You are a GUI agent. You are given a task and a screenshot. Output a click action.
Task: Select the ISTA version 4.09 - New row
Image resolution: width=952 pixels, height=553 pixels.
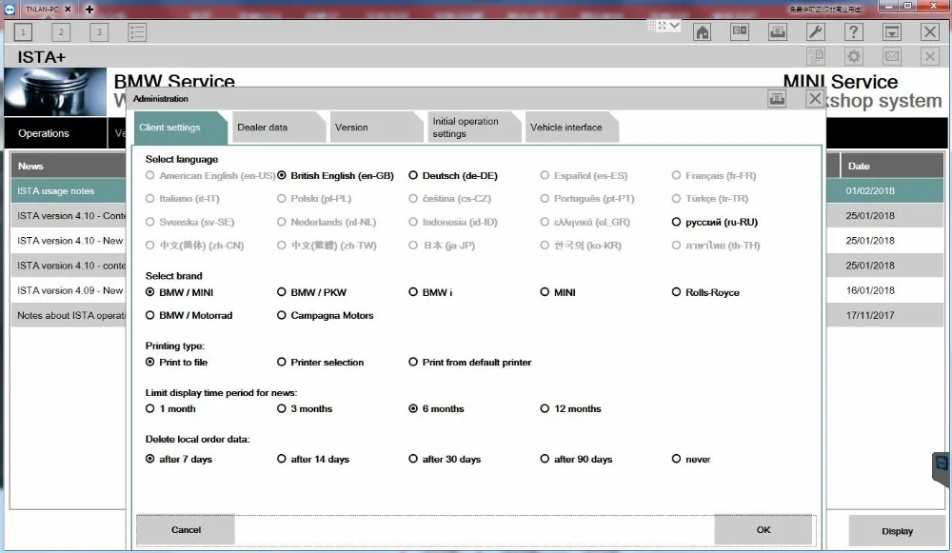point(69,290)
